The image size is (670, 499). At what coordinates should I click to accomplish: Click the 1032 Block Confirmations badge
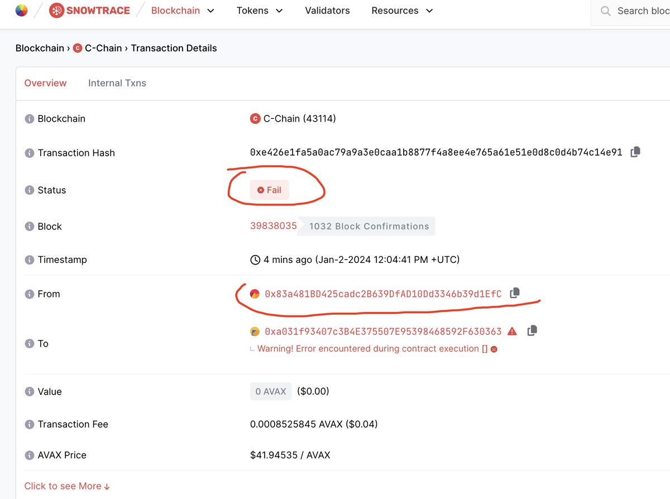point(366,226)
